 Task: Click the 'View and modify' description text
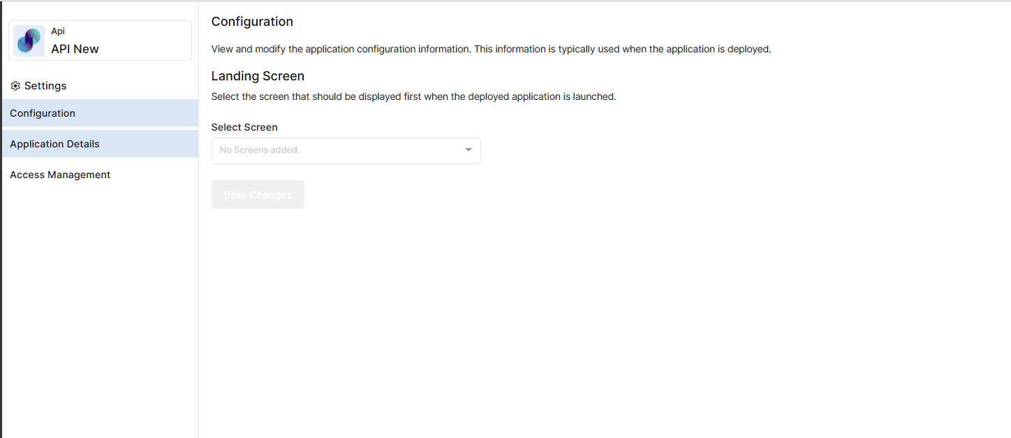coord(491,50)
